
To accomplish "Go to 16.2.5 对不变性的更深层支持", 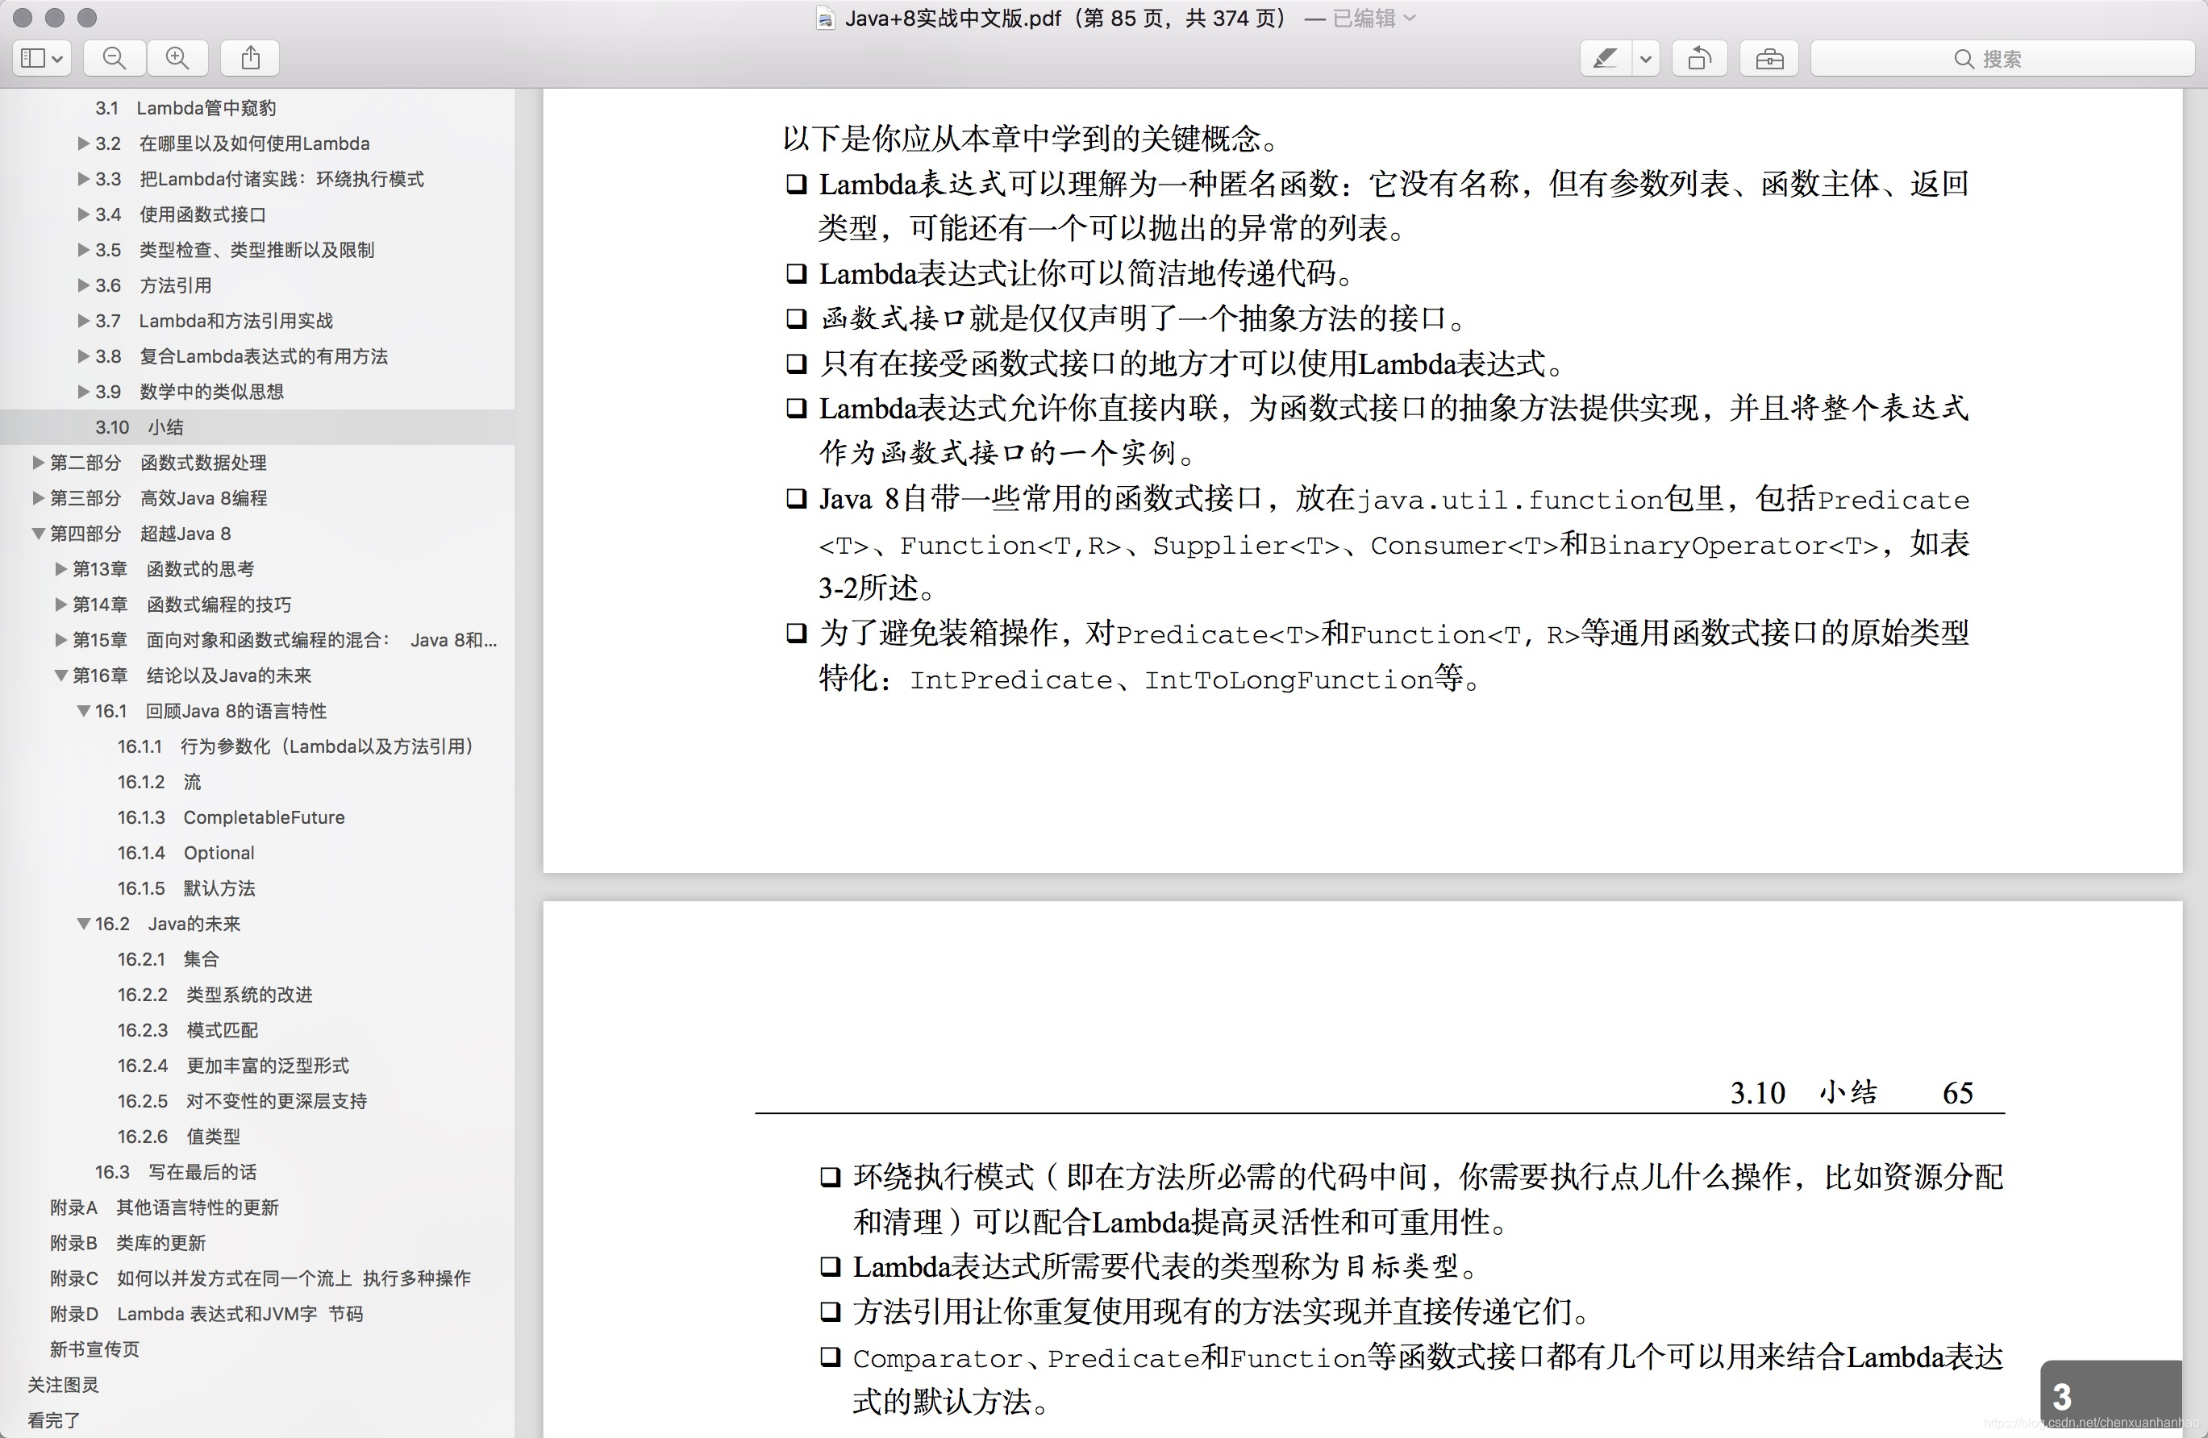I will (242, 1100).
